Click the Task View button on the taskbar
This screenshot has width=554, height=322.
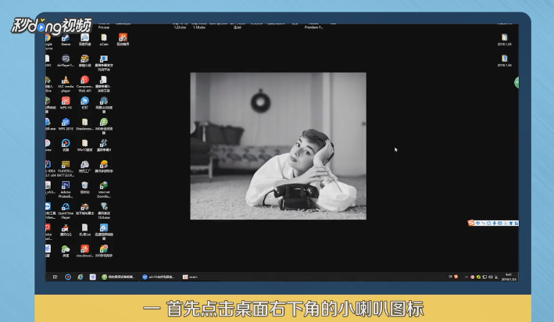[x=55, y=277]
